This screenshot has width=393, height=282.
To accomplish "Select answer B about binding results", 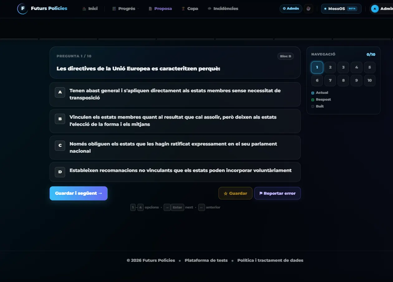I will (x=175, y=121).
